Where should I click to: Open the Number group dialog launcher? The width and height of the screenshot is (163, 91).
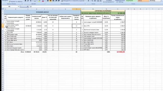coord(101,4)
